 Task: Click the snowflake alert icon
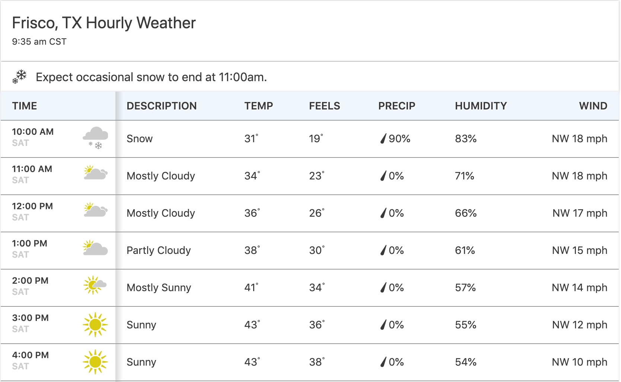(19, 77)
